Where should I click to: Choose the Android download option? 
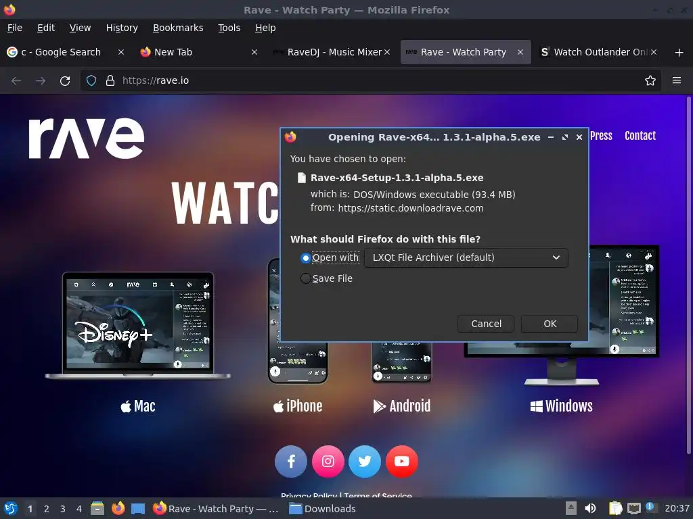tap(402, 406)
